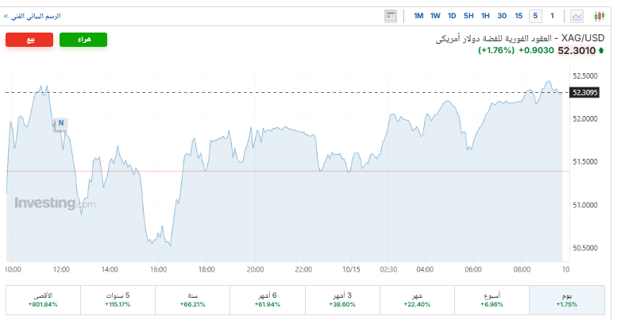
Task: Select the 3 months (3 أشهر) period tab
Action: point(342,299)
